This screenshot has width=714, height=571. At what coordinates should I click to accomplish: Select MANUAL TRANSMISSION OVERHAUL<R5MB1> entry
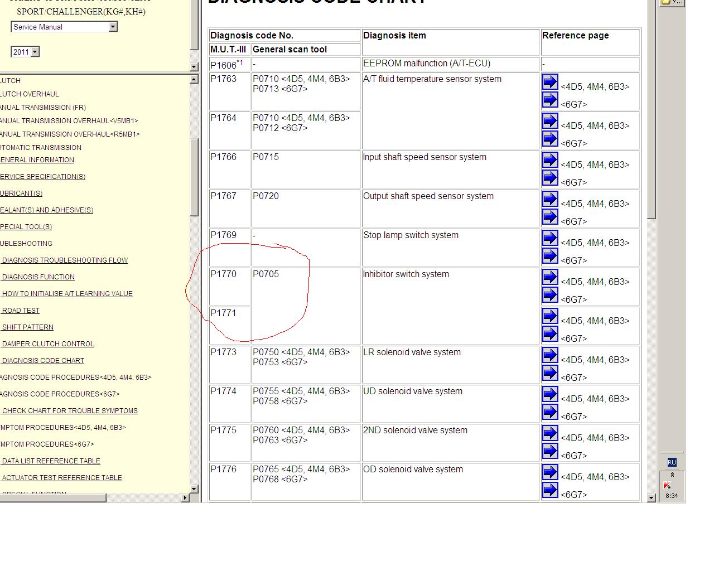point(70,134)
